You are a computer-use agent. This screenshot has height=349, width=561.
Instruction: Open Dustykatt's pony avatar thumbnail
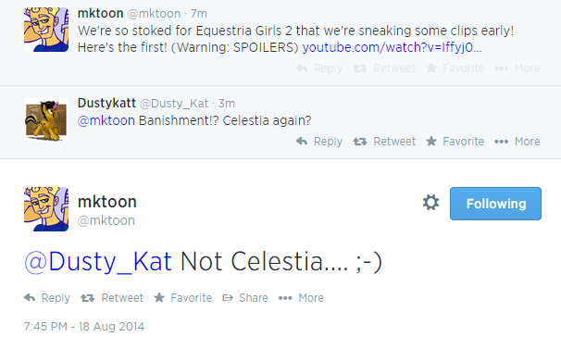[x=46, y=119]
